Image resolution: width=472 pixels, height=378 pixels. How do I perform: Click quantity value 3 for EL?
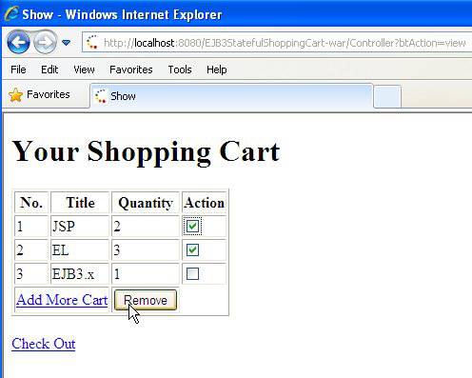117,250
